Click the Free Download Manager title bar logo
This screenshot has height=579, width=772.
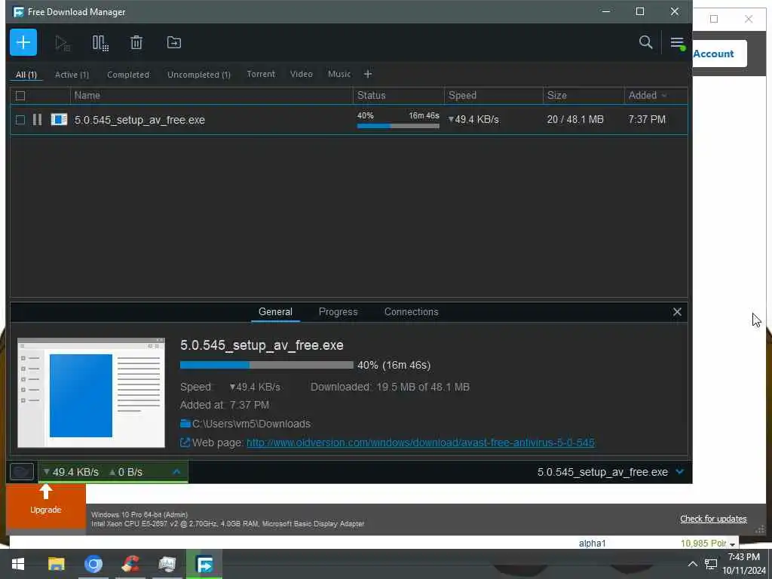(x=19, y=12)
